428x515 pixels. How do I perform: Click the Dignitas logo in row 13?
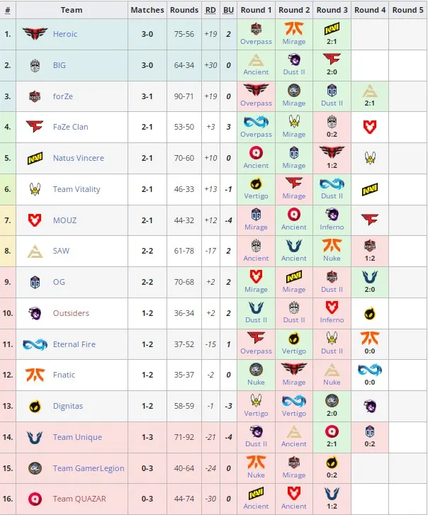(35, 407)
